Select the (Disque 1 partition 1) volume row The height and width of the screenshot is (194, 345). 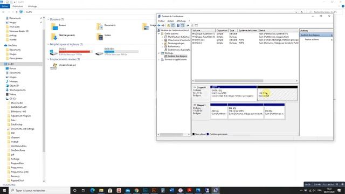tap(245, 34)
